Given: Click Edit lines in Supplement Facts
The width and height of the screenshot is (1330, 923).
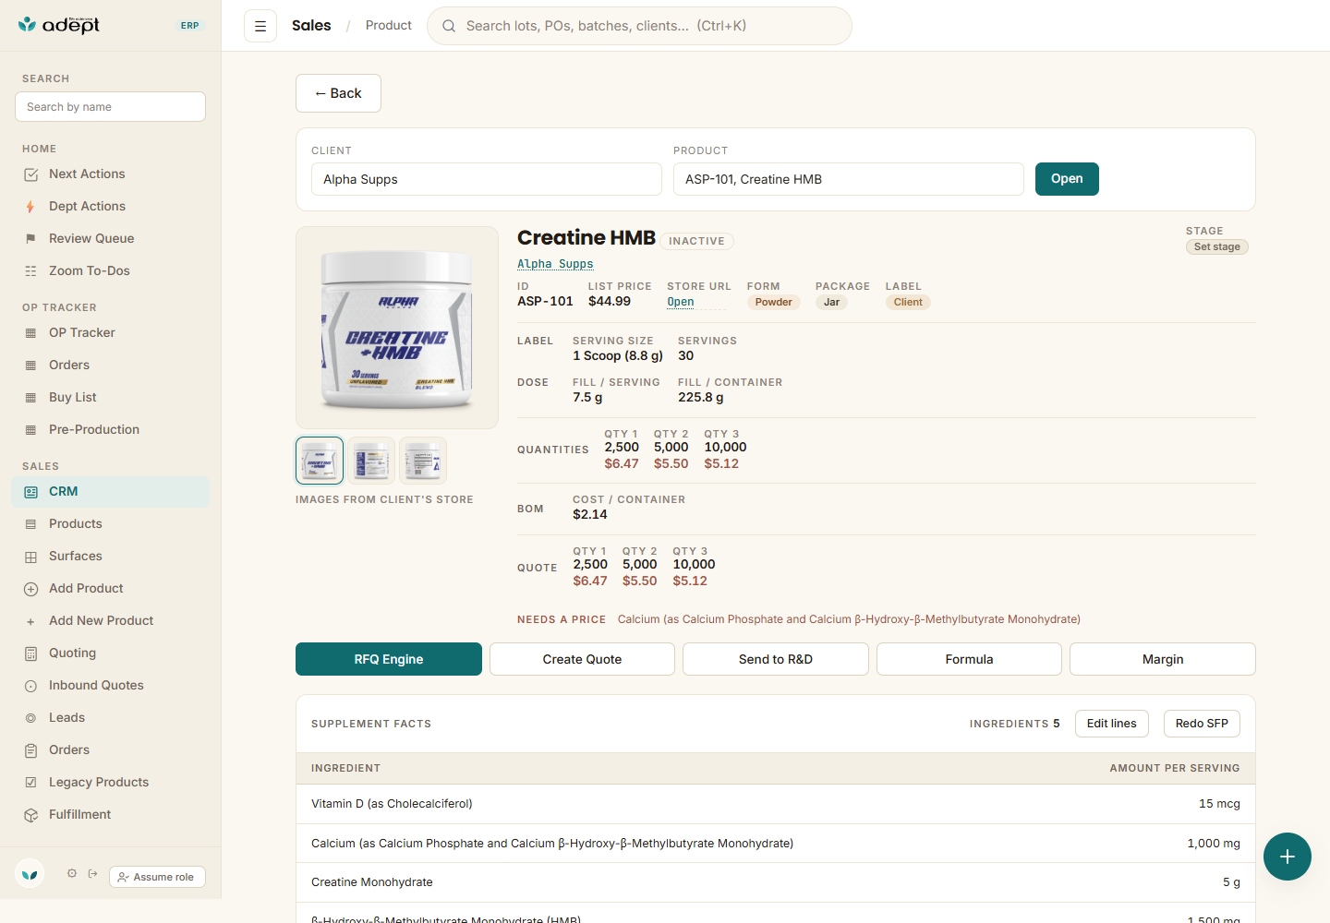Looking at the screenshot, I should (x=1112, y=724).
